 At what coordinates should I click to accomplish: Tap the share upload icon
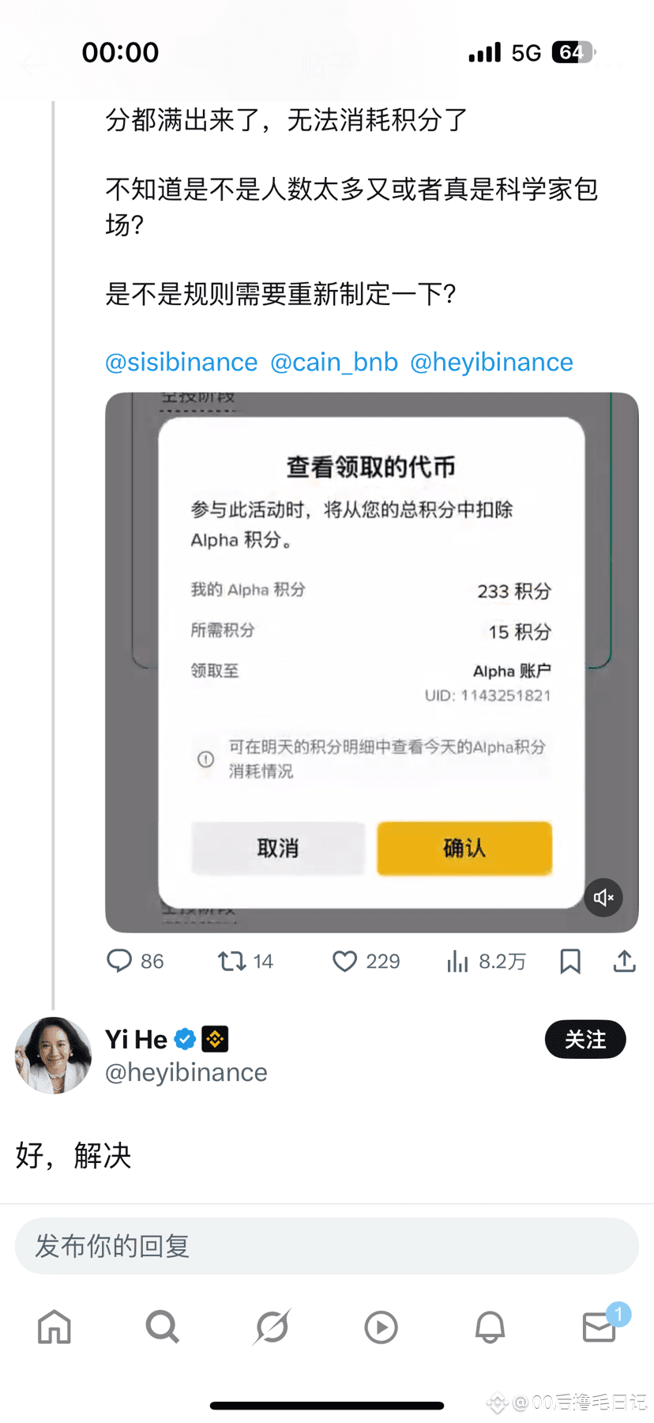coord(624,961)
